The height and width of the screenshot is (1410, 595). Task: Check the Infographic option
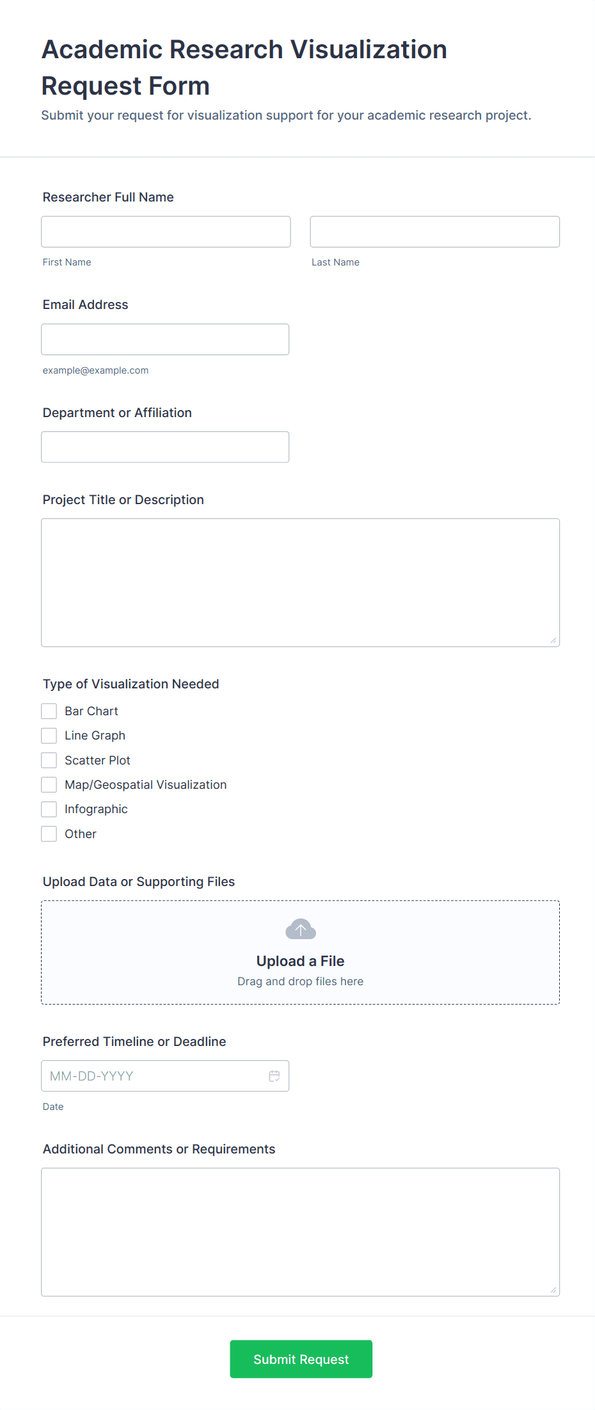49,809
